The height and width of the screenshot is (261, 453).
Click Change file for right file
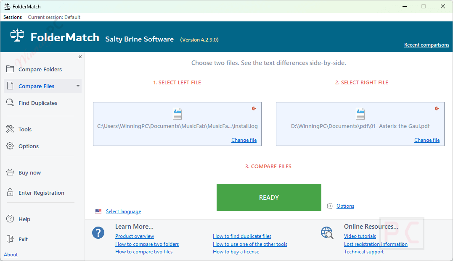tap(427, 140)
